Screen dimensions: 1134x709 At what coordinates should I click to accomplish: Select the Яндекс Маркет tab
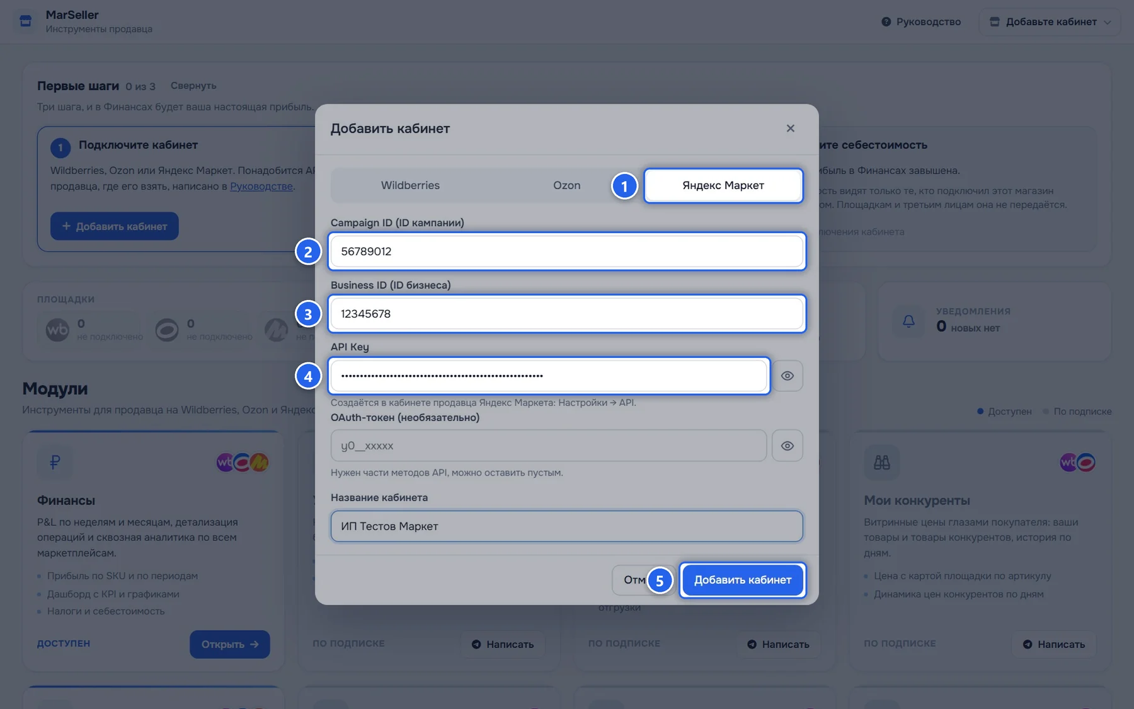click(723, 185)
